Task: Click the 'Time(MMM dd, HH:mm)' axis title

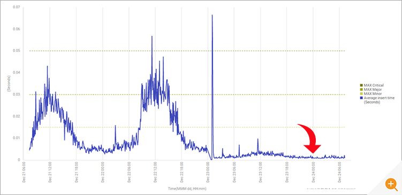Action: tap(187, 189)
